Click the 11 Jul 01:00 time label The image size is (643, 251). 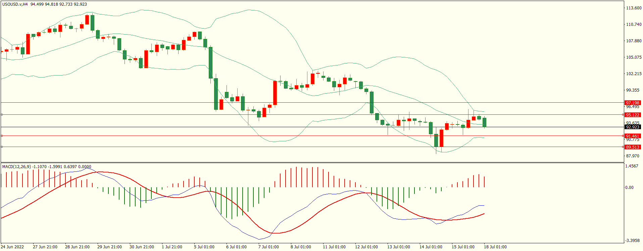tap(334, 247)
